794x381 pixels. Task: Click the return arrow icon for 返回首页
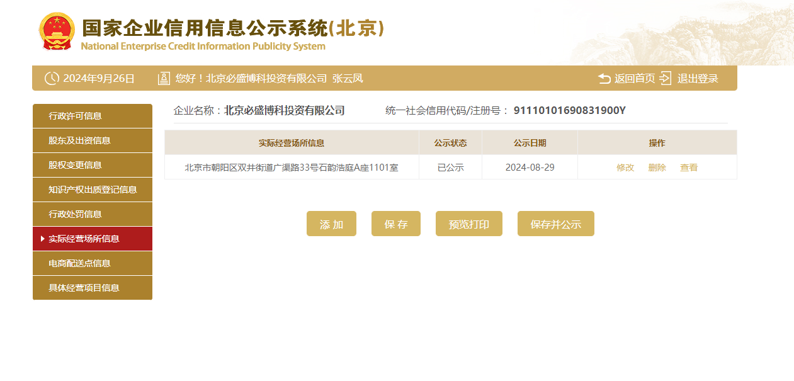[x=604, y=79]
